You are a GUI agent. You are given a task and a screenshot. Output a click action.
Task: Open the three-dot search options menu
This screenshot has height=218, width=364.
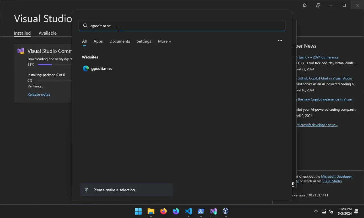pyautogui.click(x=280, y=41)
